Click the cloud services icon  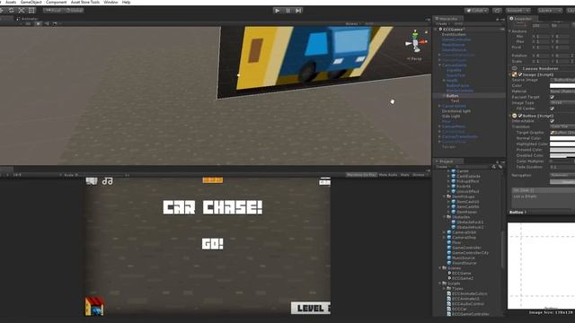point(497,11)
